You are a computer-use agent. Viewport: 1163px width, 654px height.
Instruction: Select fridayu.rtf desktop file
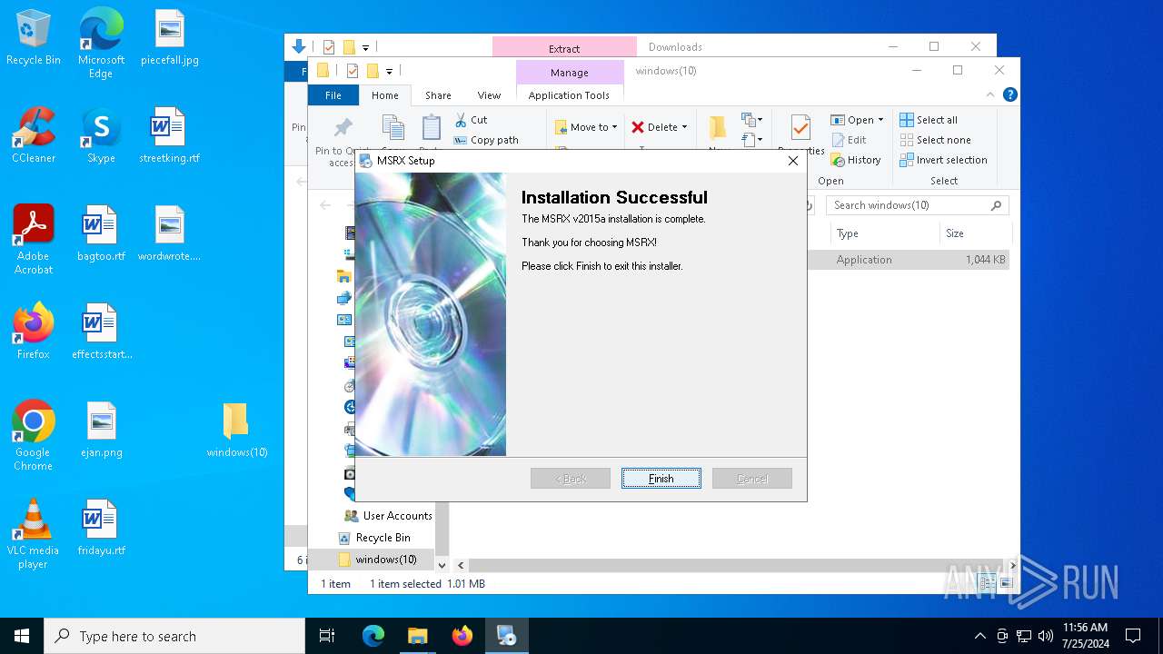point(101,529)
